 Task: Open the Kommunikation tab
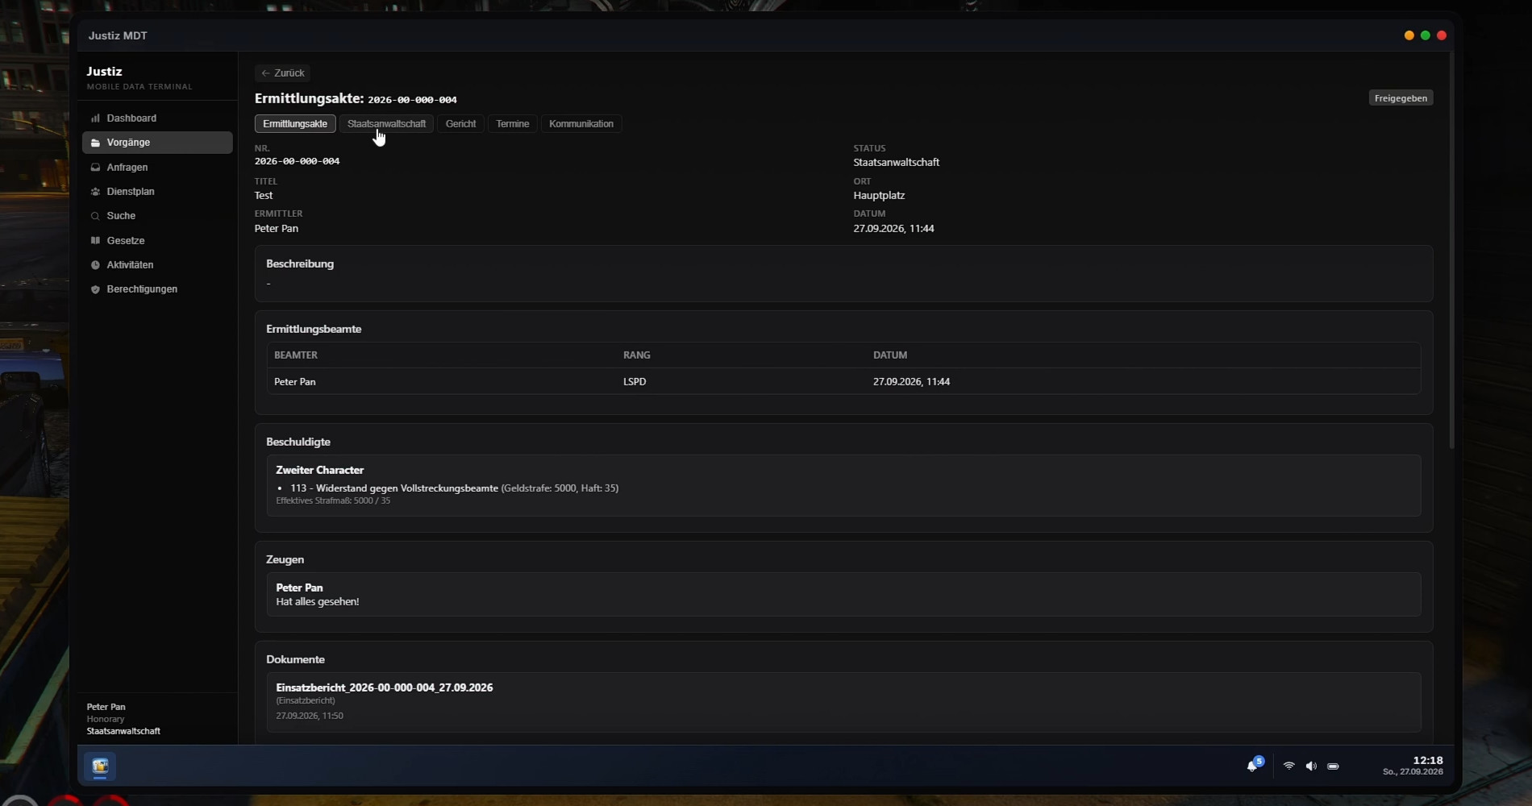(x=581, y=123)
